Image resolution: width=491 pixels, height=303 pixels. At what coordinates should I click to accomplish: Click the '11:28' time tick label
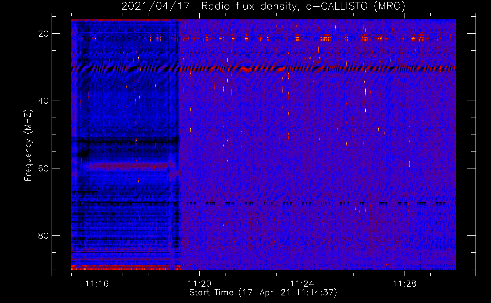(x=405, y=284)
